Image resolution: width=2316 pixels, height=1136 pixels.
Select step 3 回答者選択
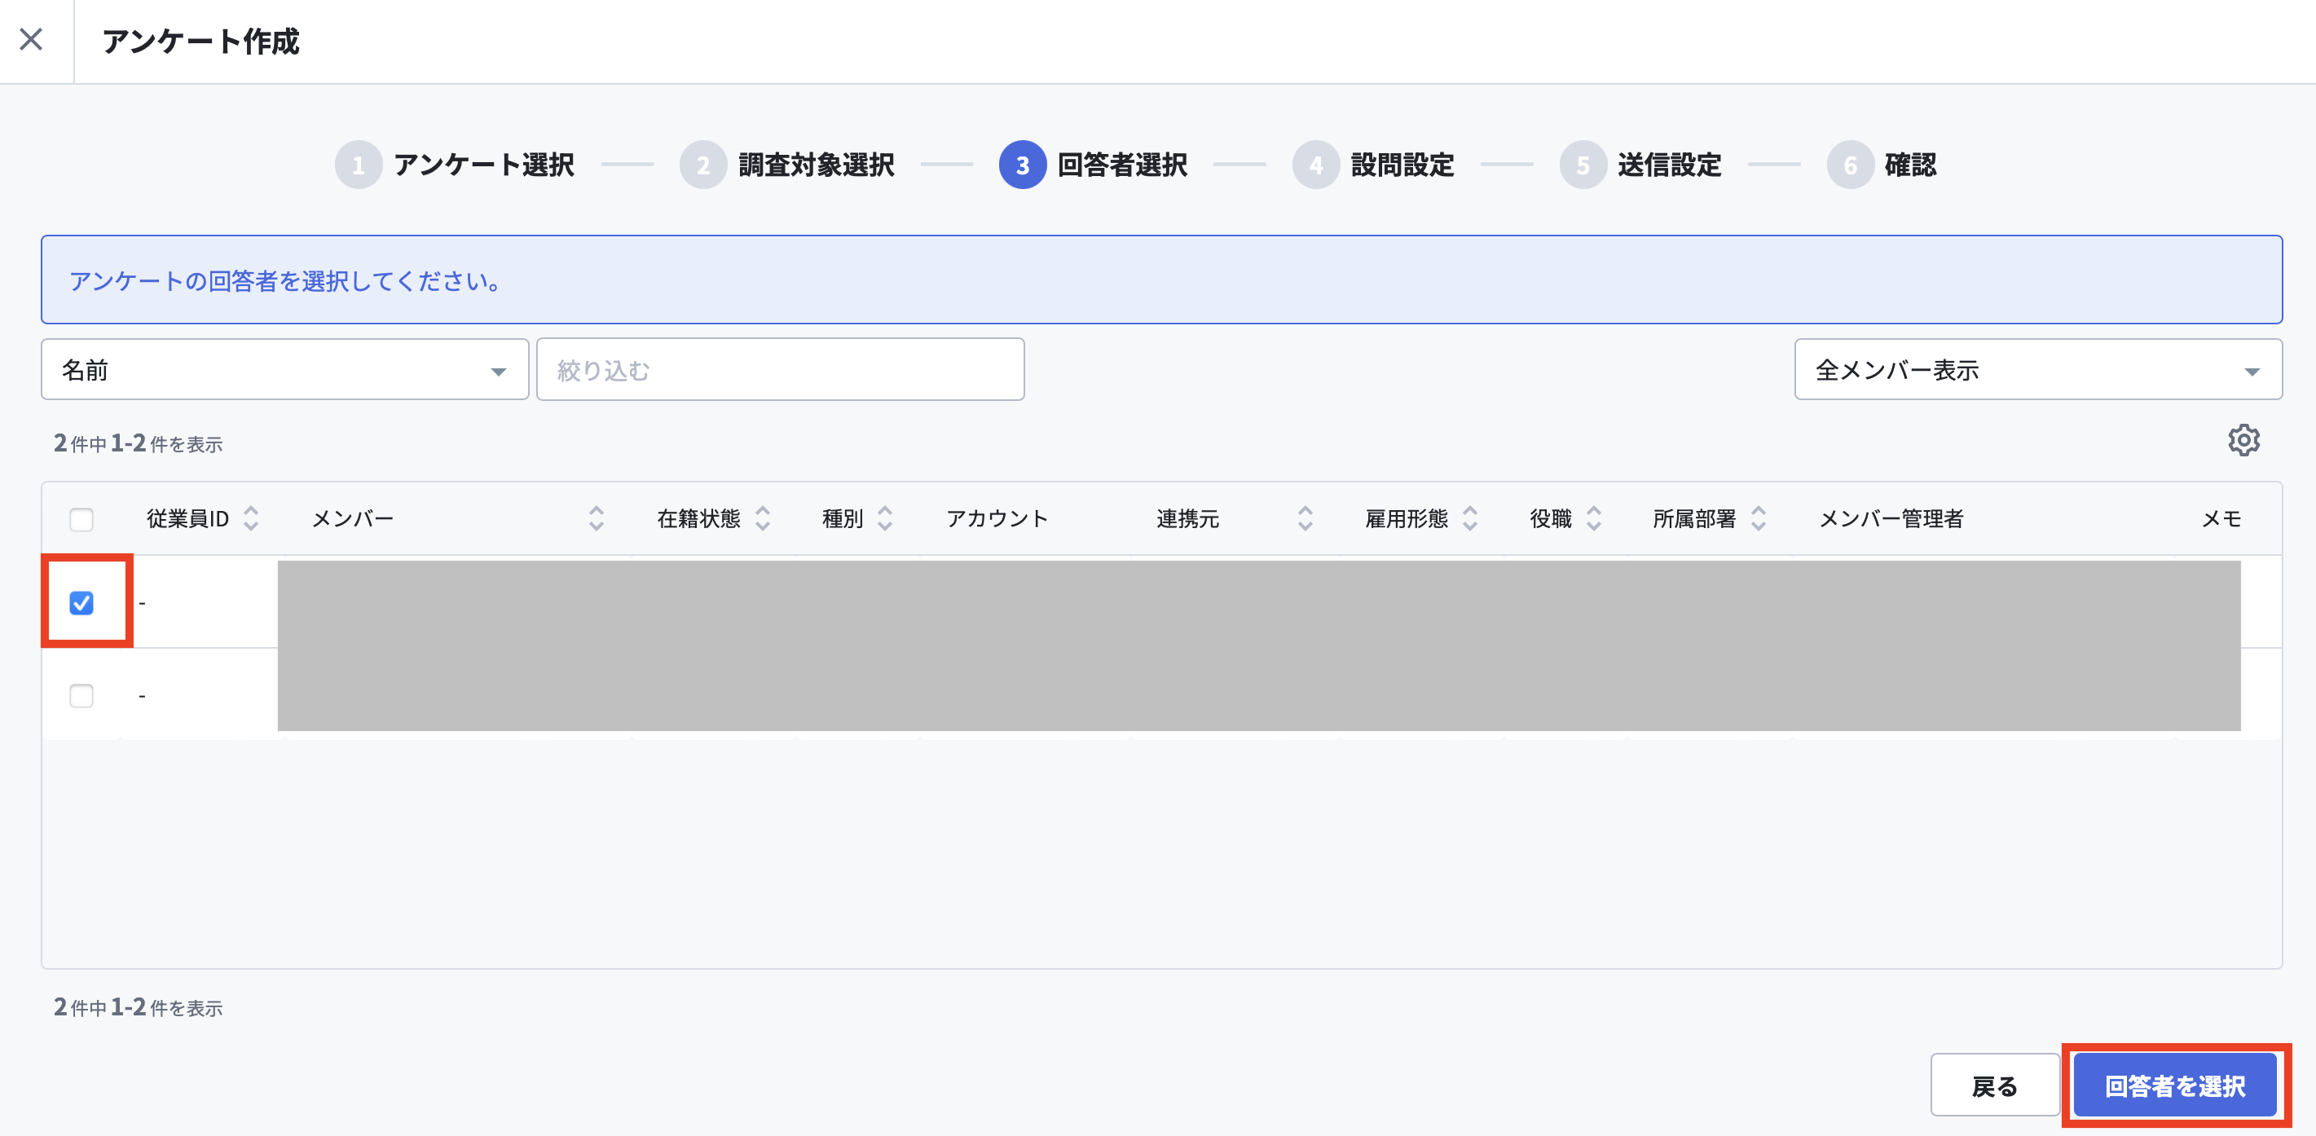1094,165
